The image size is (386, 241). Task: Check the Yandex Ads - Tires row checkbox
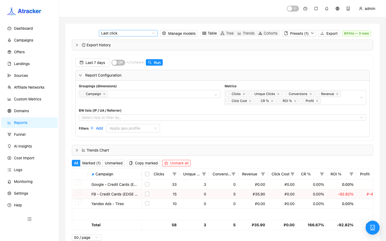(x=147, y=204)
